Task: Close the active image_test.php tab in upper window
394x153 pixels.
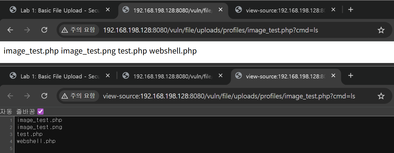Action: [220, 10]
